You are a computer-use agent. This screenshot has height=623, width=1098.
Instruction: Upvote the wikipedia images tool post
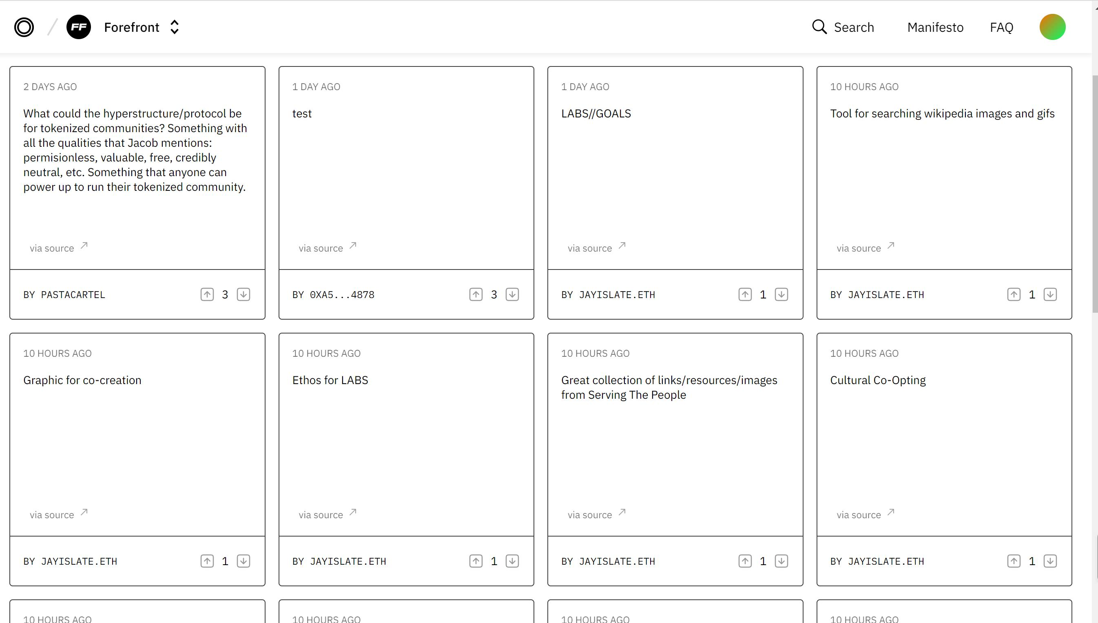click(1014, 294)
